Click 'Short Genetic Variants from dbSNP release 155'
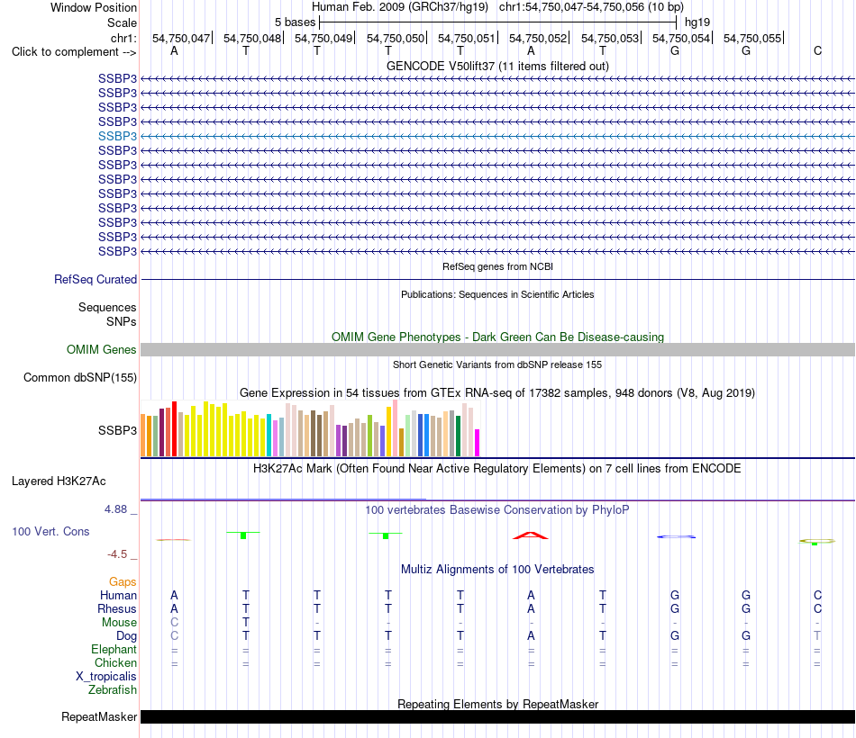 pyautogui.click(x=497, y=364)
